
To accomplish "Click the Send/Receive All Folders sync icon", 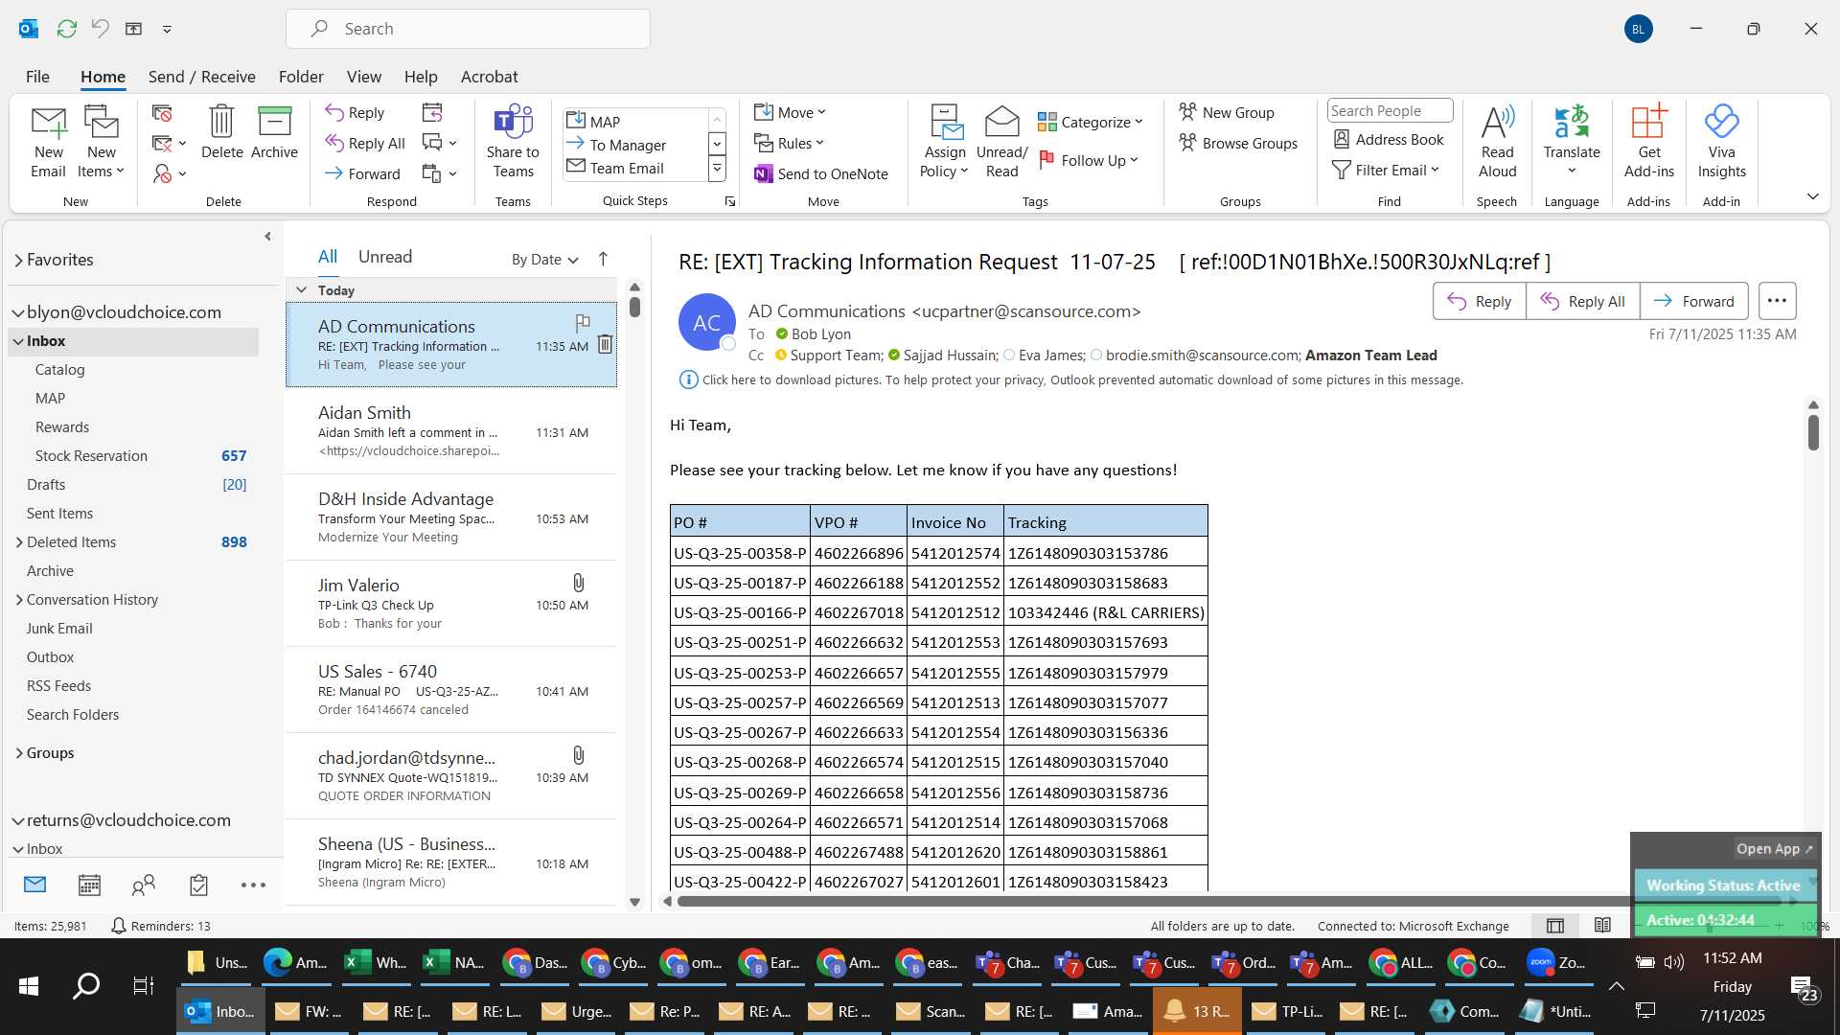I will pyautogui.click(x=66, y=29).
